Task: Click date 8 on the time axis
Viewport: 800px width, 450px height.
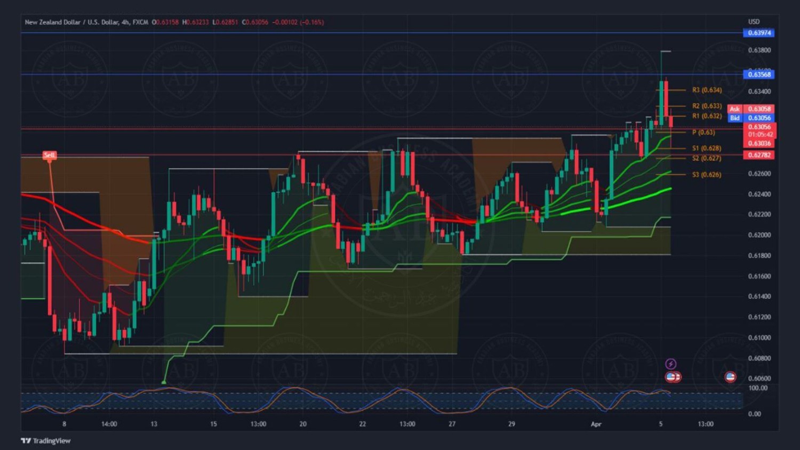Action: [65, 424]
